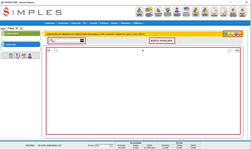
Task: Open the Contas a Pagar icon
Action: 196,12
